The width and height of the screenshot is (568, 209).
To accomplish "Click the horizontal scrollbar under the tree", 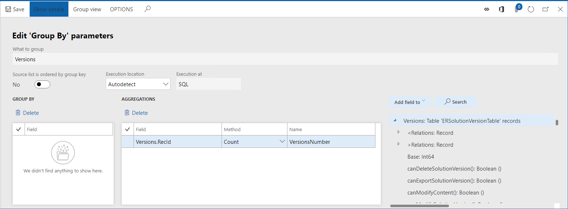I will coord(420,206).
